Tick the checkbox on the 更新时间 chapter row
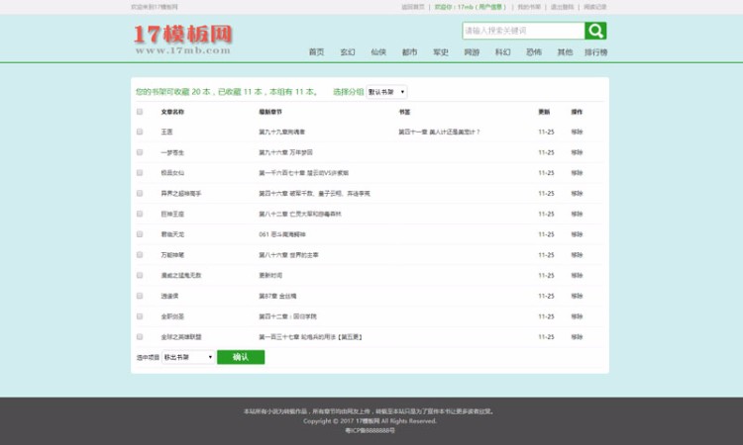The height and width of the screenshot is (445, 743). tap(140, 275)
